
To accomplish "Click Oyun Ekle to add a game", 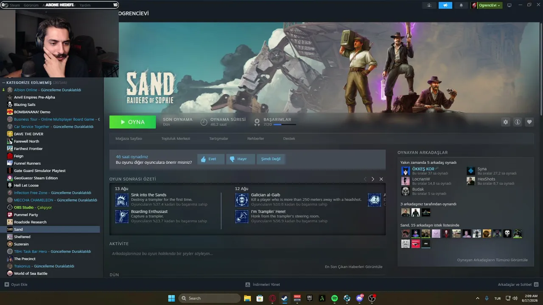I will pyautogui.click(x=16, y=285).
